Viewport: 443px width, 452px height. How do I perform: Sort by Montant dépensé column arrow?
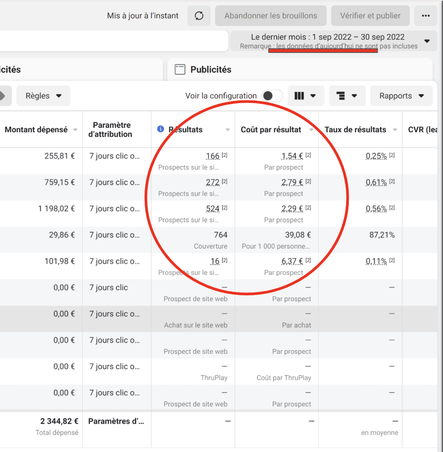[75, 130]
